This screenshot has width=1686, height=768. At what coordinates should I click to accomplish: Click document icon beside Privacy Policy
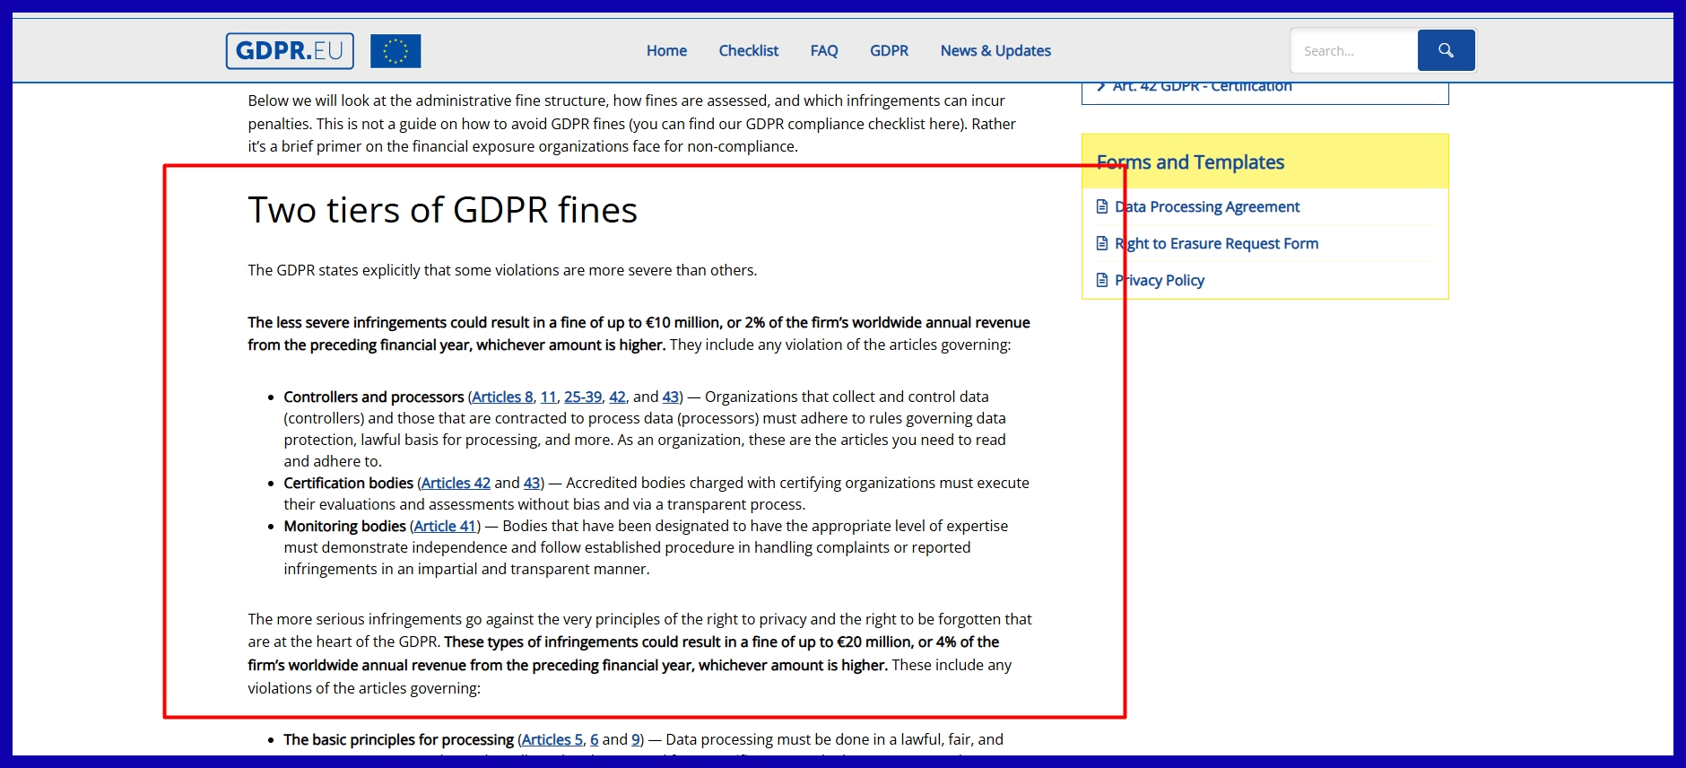click(1102, 280)
